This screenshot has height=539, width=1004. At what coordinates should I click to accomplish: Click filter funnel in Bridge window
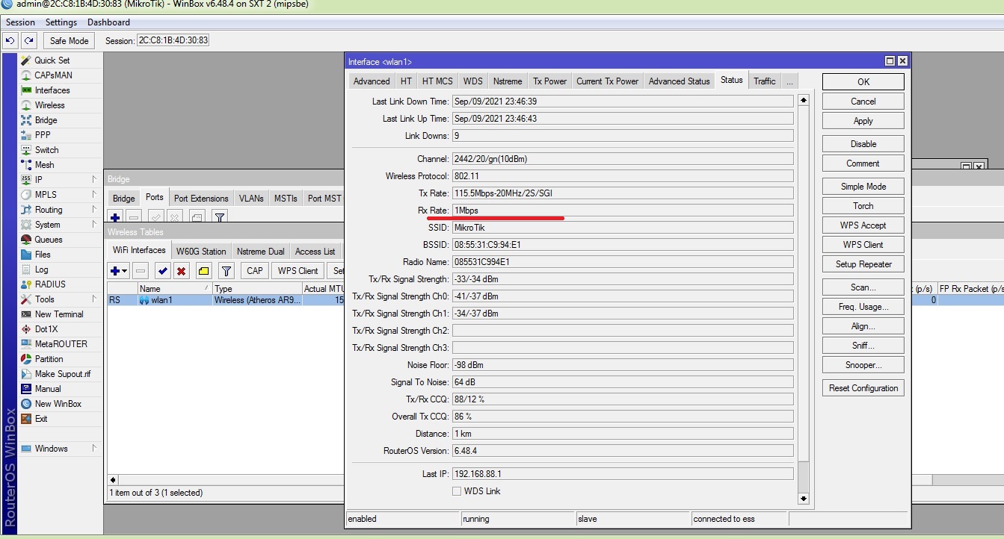[x=220, y=217]
